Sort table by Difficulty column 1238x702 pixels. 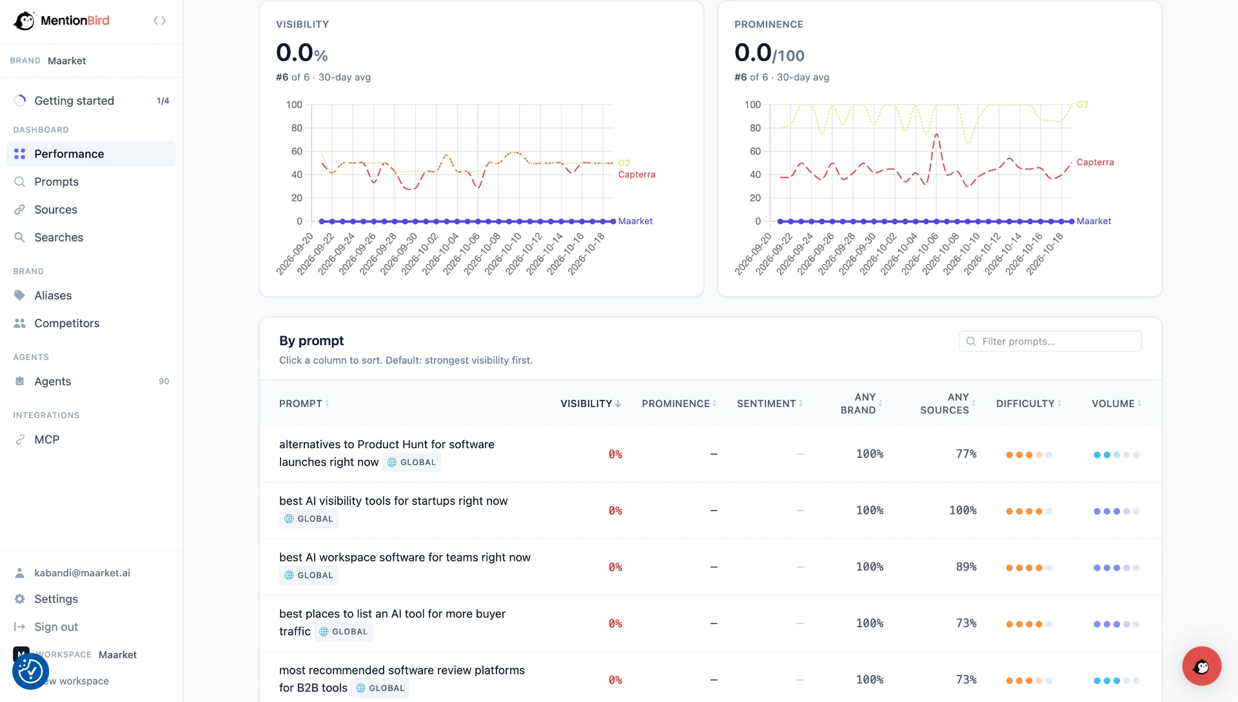(x=1028, y=404)
